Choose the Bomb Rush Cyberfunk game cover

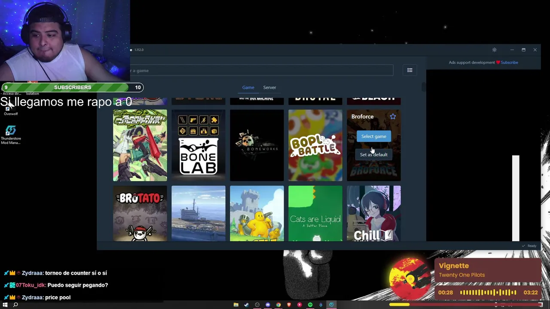pyautogui.click(x=140, y=145)
